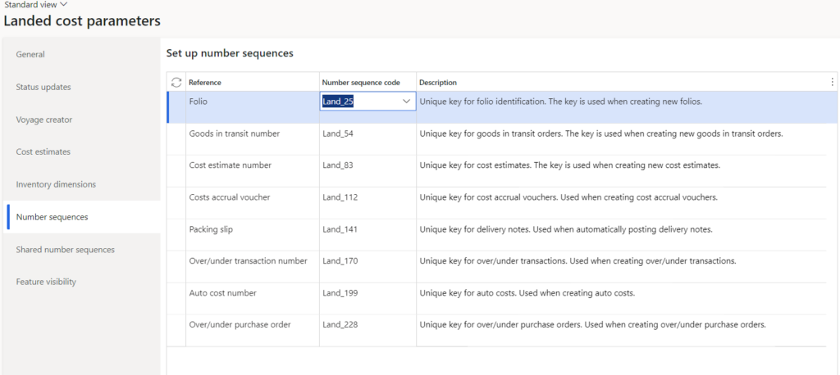Switch to the Status updates tab
This screenshot has width=840, height=375.
pyautogui.click(x=43, y=87)
